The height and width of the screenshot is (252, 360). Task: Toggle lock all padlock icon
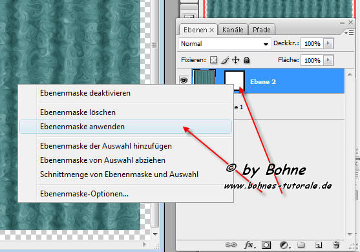pos(247,60)
